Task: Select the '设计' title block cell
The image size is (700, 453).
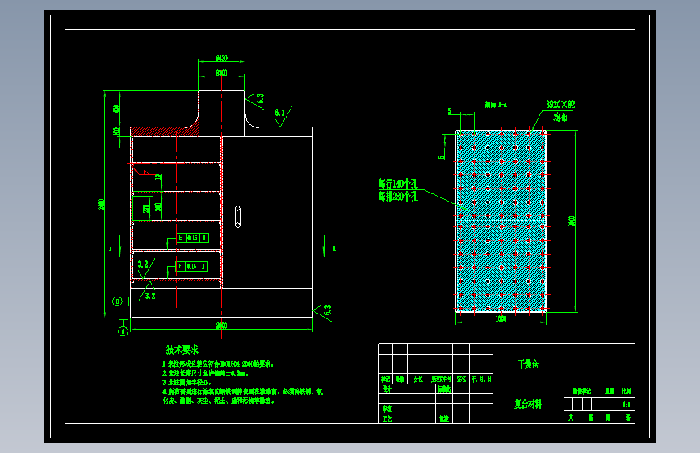Action: (387, 389)
